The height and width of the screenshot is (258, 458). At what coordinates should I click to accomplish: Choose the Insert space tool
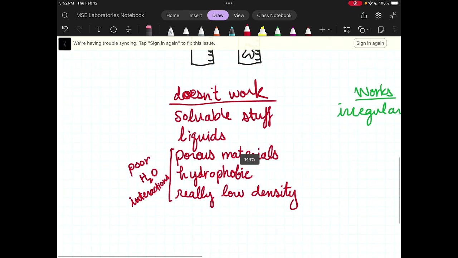pyautogui.click(x=128, y=29)
